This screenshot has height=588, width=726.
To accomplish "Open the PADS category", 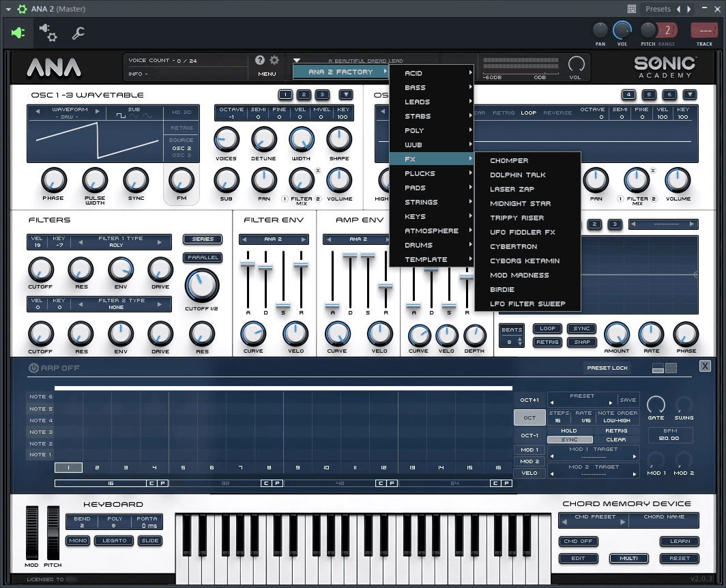I will coord(431,188).
